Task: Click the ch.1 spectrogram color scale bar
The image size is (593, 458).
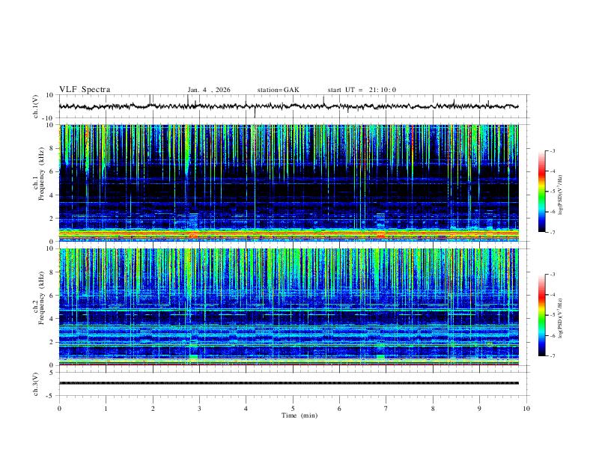Action: pos(541,192)
